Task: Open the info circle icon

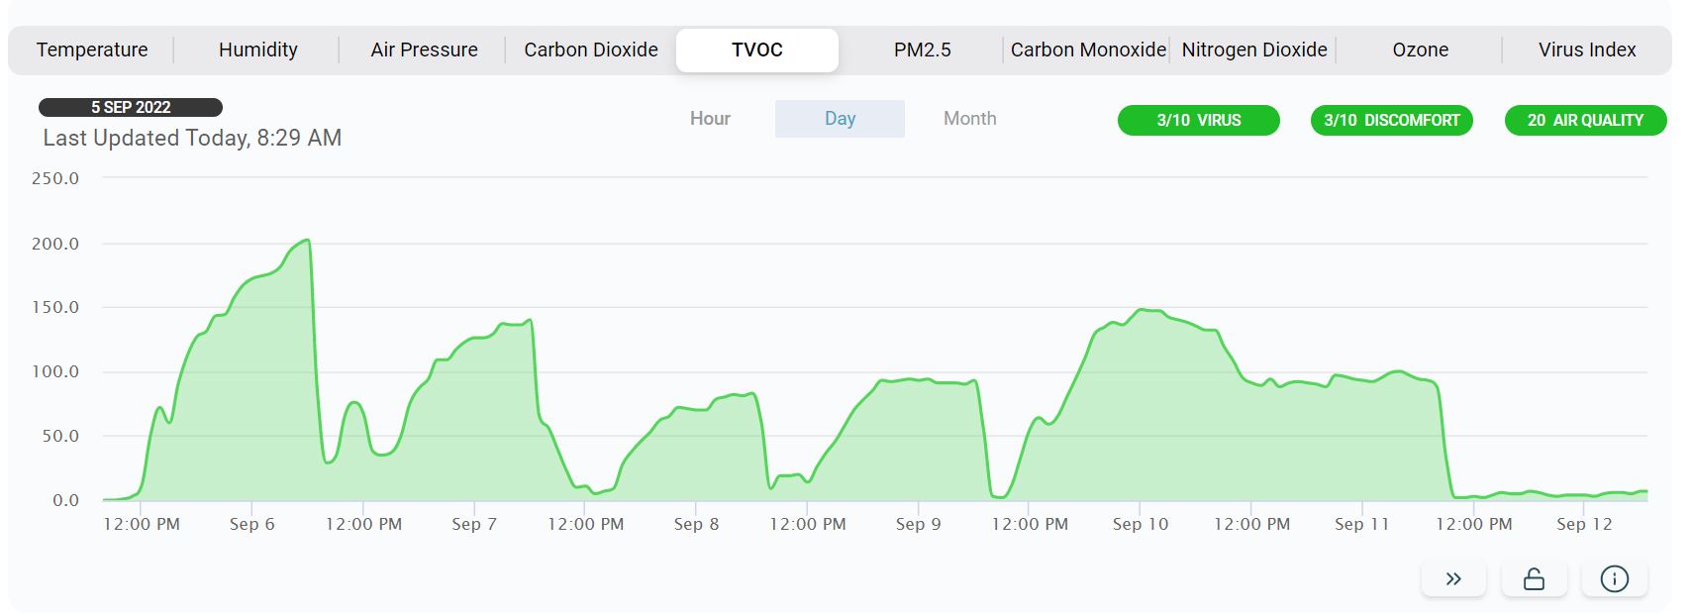Action: point(1614,579)
